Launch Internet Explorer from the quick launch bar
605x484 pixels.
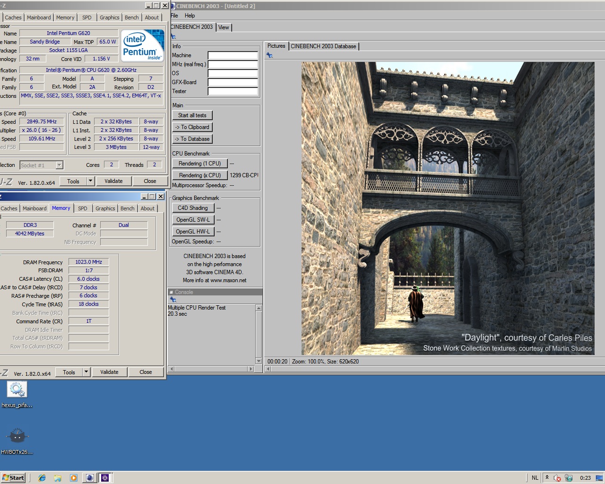[42, 478]
